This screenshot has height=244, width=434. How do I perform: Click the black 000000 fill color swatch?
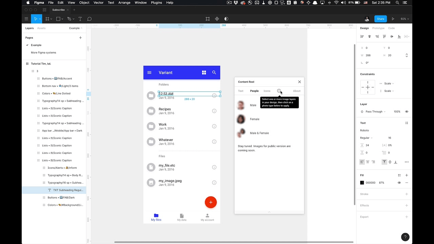click(x=362, y=182)
